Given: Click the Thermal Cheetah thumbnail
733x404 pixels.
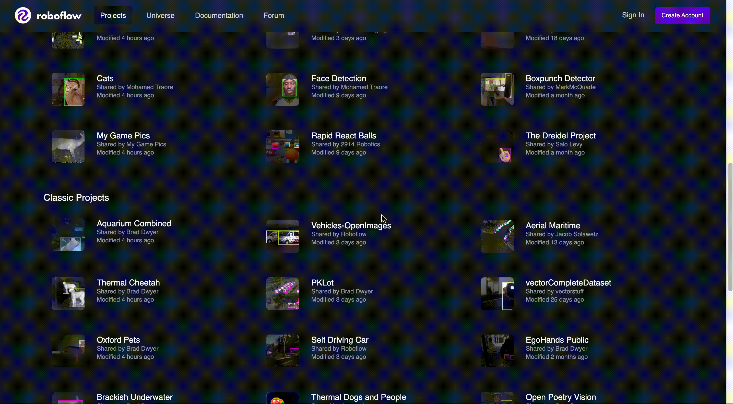Looking at the screenshot, I should (x=68, y=294).
